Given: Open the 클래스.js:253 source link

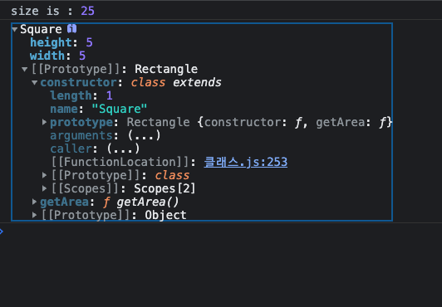Looking at the screenshot, I should point(246,162).
